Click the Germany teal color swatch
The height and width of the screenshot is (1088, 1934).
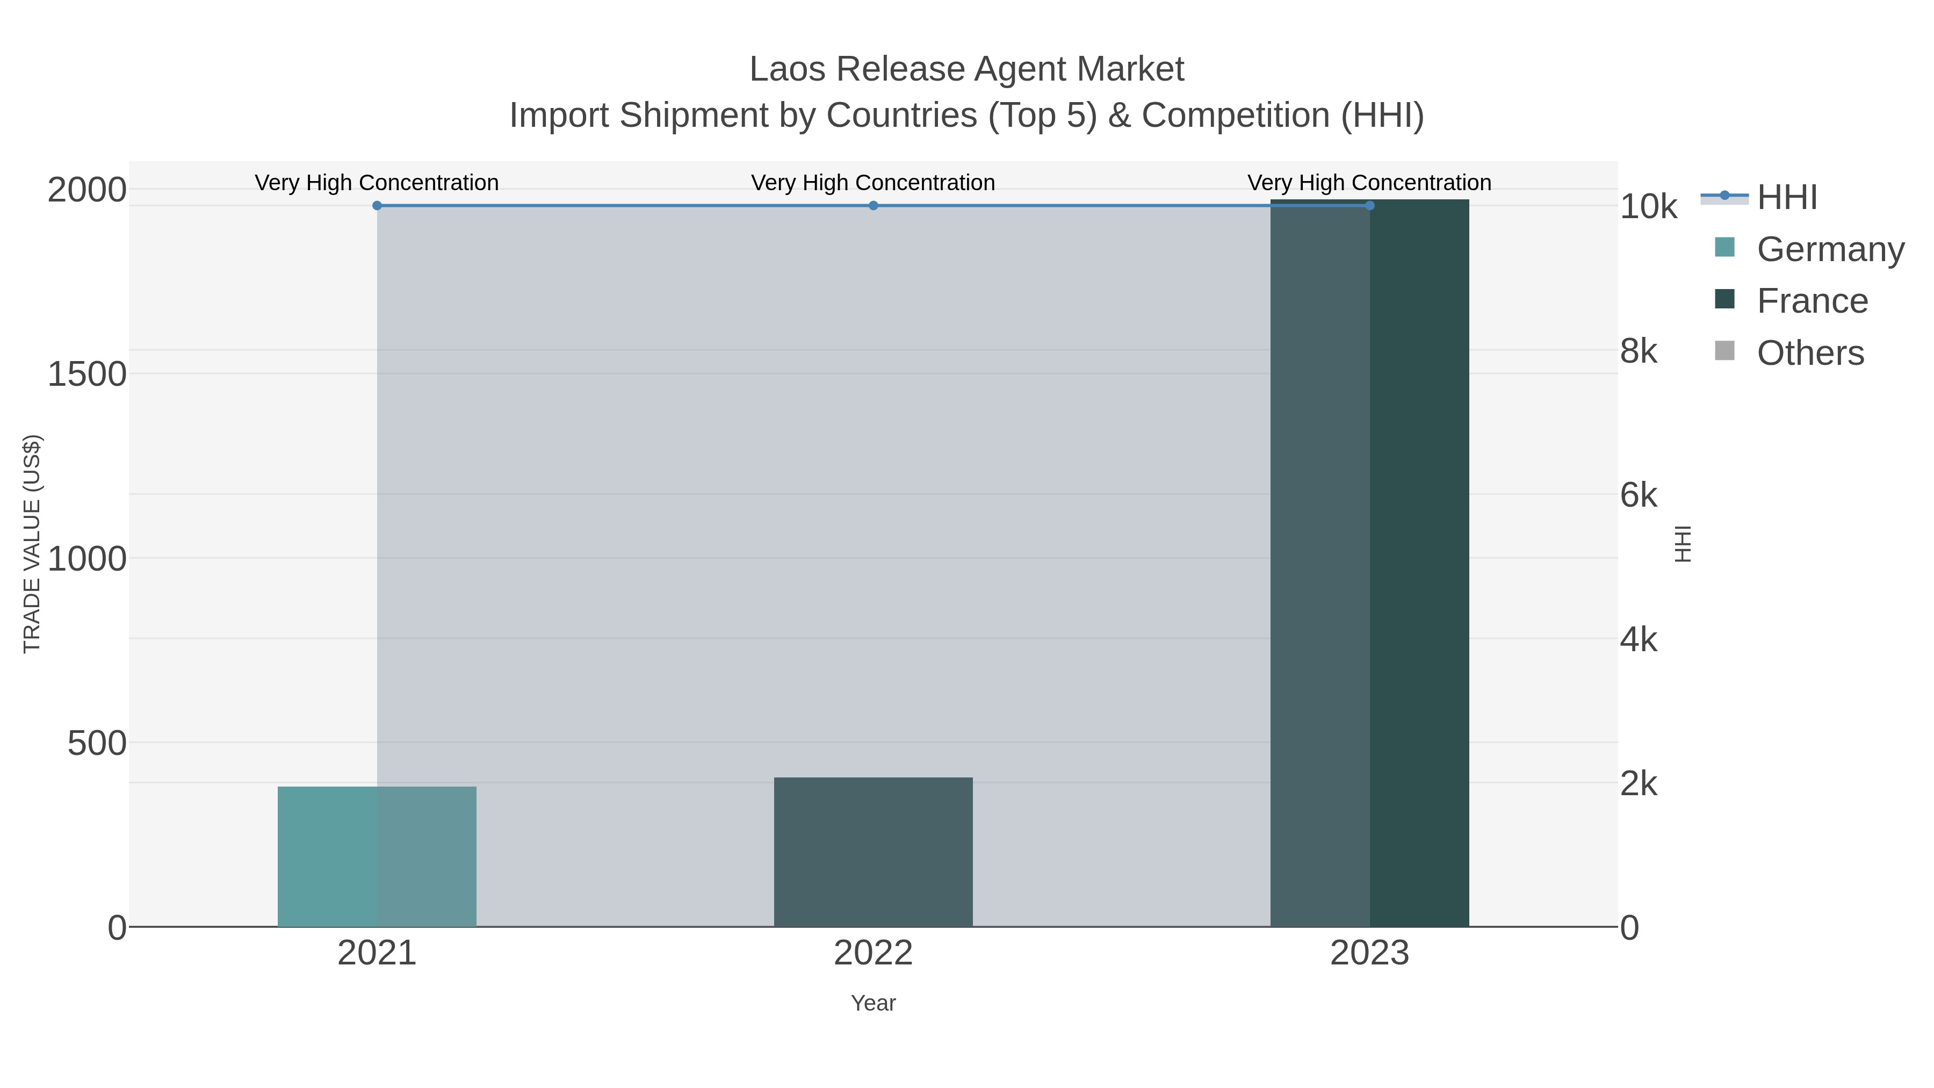click(1724, 247)
